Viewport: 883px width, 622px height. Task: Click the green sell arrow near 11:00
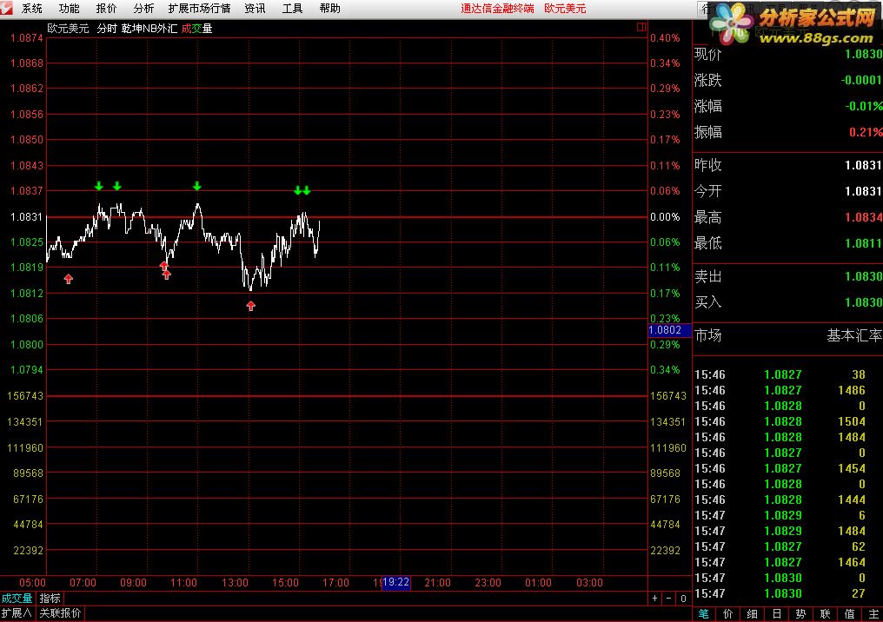pyautogui.click(x=196, y=186)
